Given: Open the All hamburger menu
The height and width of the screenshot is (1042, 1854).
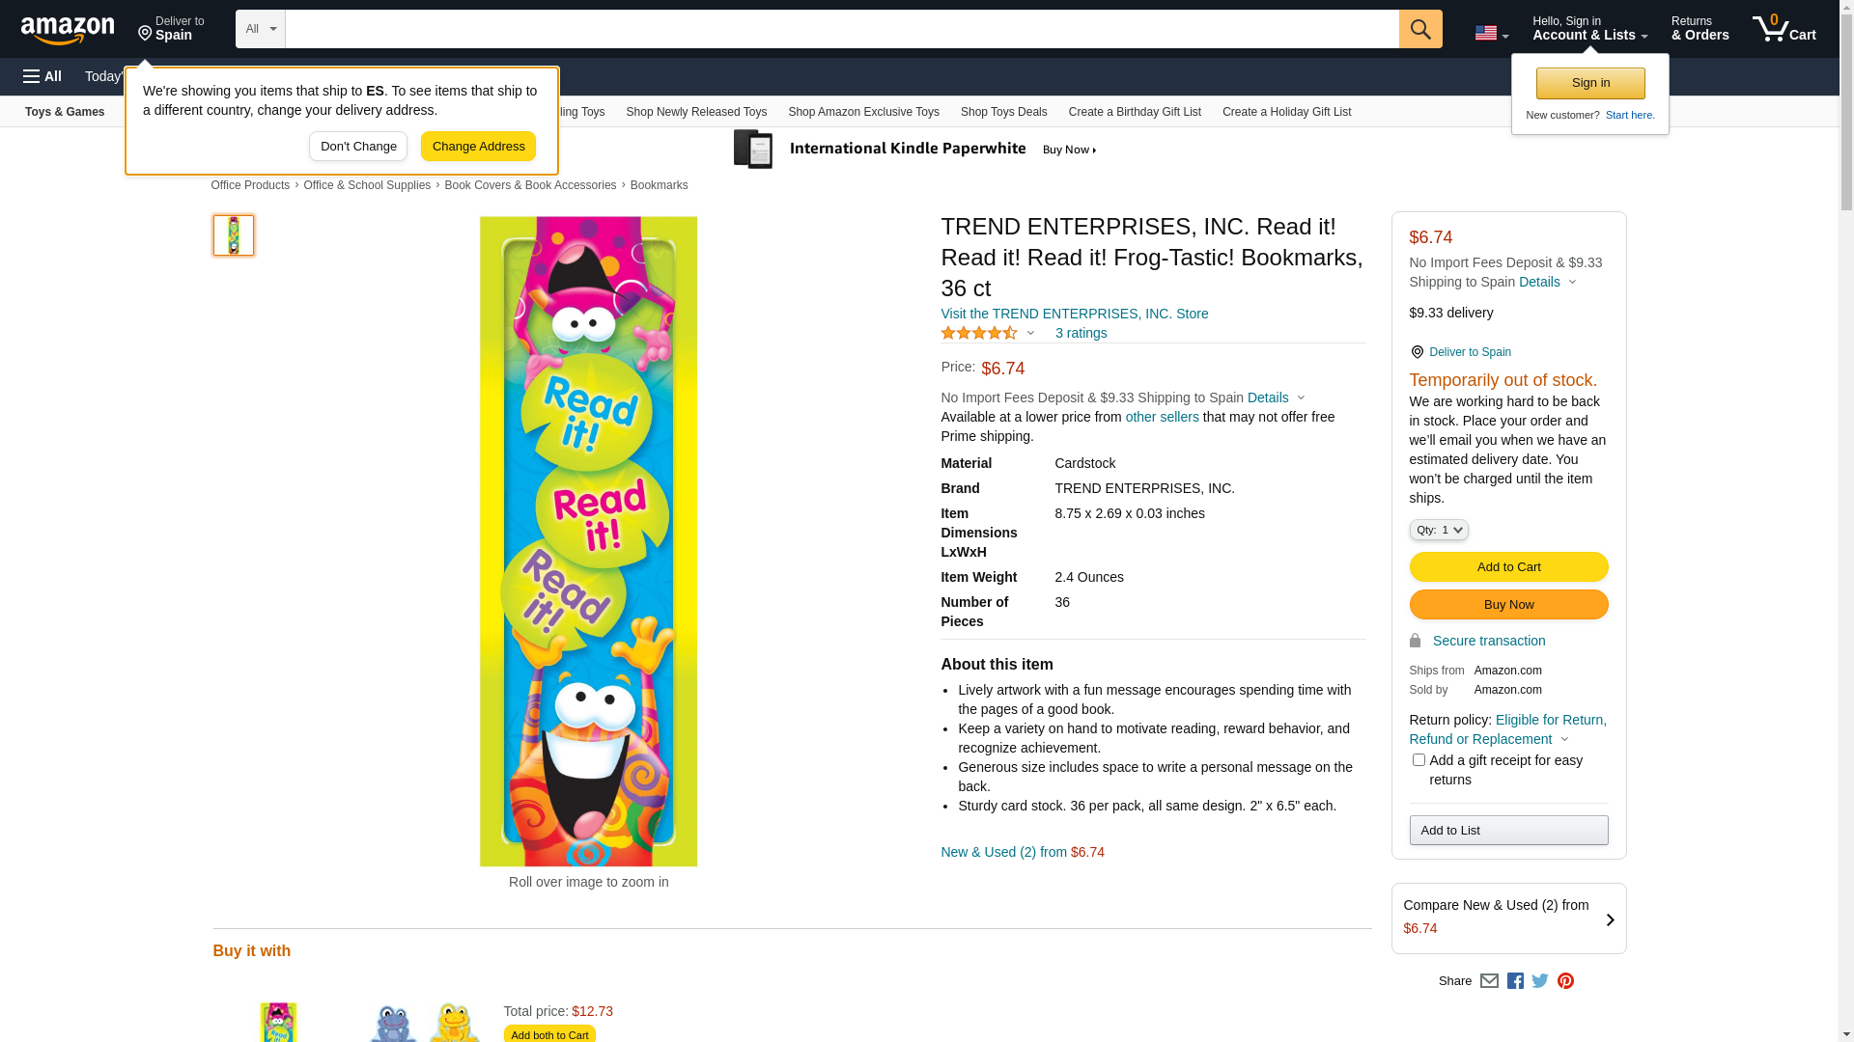Looking at the screenshot, I should [42, 76].
